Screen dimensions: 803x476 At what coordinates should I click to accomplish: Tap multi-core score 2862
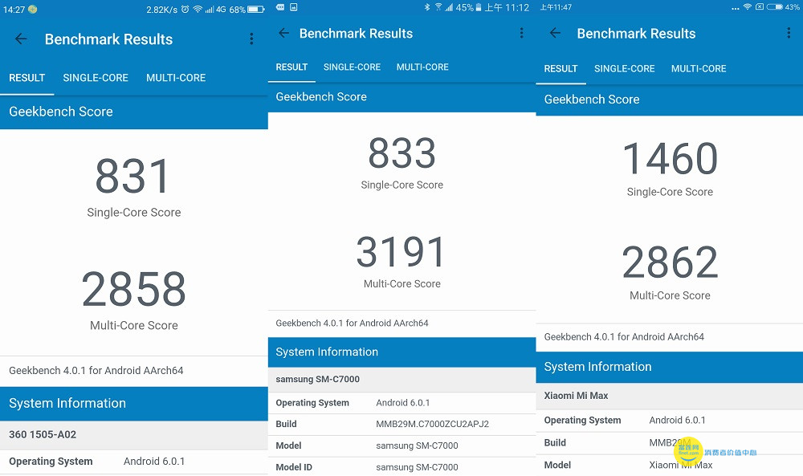click(670, 262)
